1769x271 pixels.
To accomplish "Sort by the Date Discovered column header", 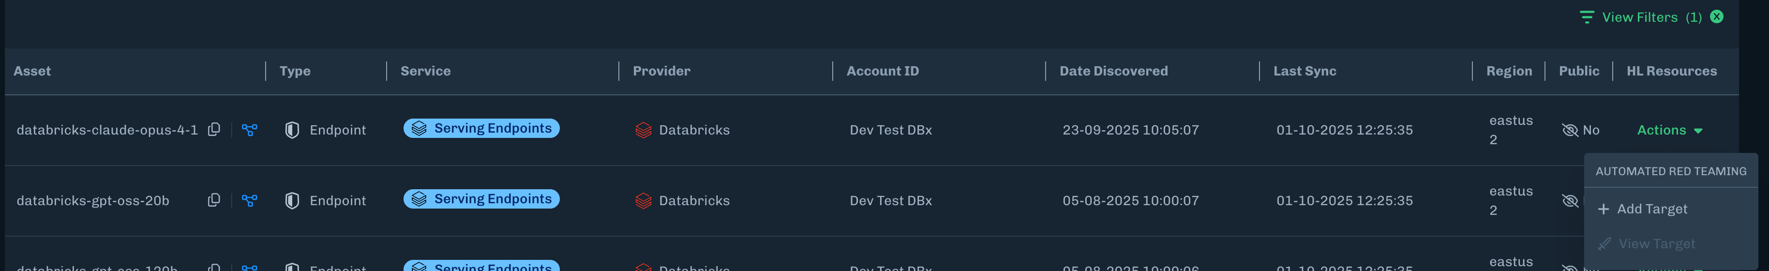I will click(1112, 71).
